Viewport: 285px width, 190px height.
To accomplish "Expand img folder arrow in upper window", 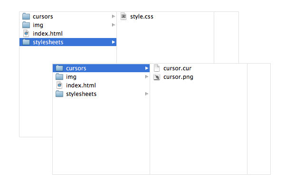I will tap(114, 25).
